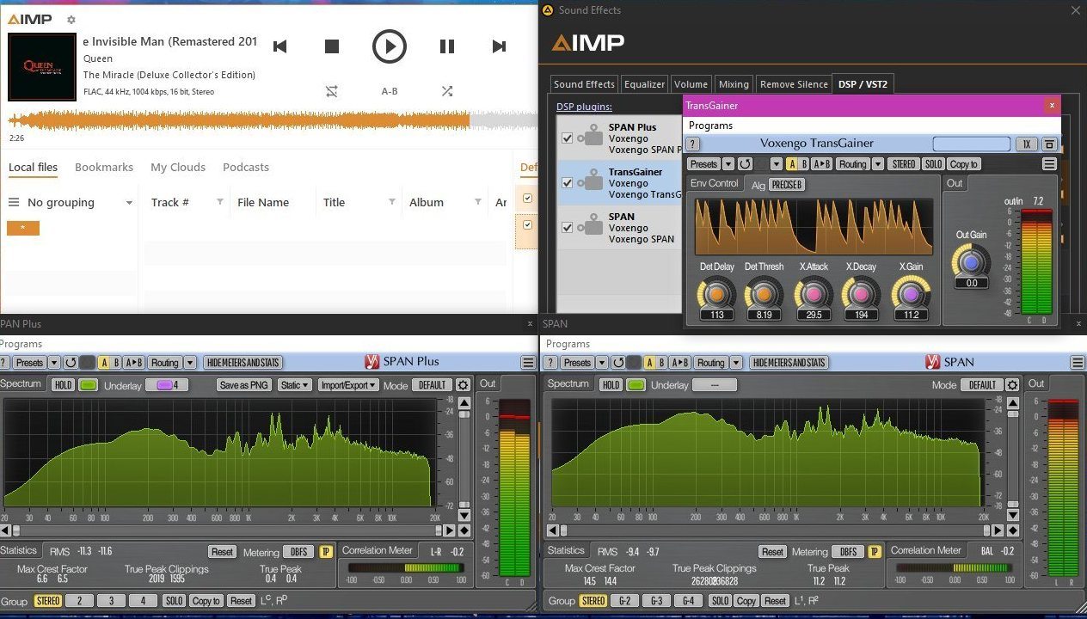Pause the current track in AIMP
Image resolution: width=1087 pixels, height=619 pixels.
[x=447, y=46]
